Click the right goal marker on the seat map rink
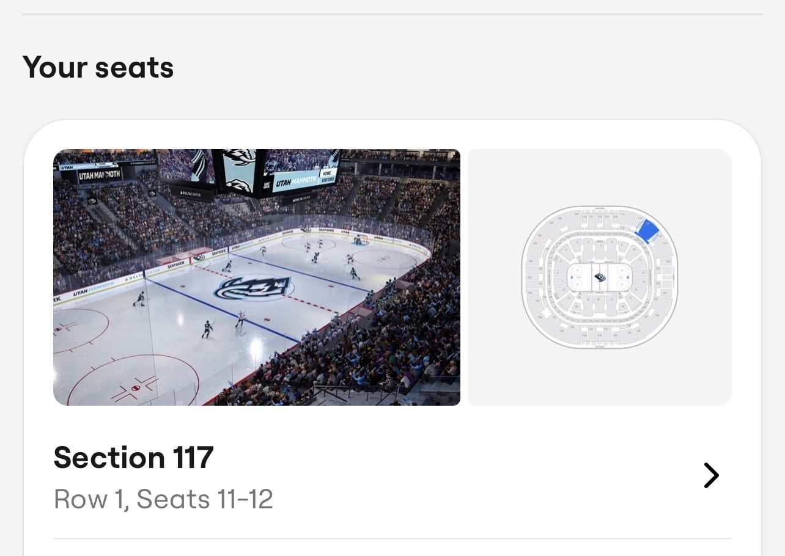 pyautogui.click(x=627, y=277)
